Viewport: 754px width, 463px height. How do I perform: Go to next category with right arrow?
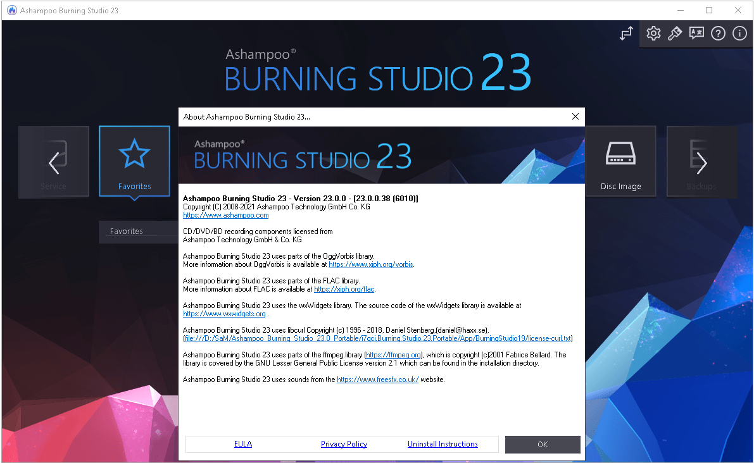click(x=701, y=163)
